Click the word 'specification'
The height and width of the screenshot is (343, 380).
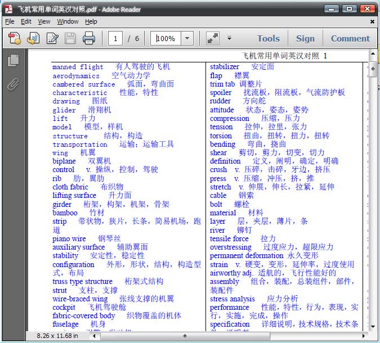230,324
